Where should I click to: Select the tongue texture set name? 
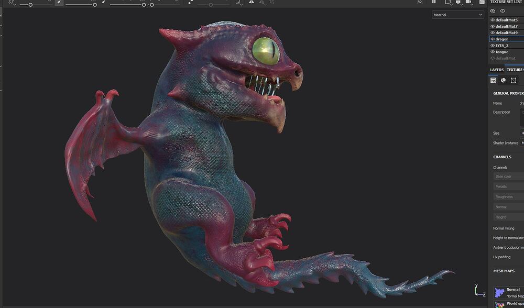pos(502,52)
